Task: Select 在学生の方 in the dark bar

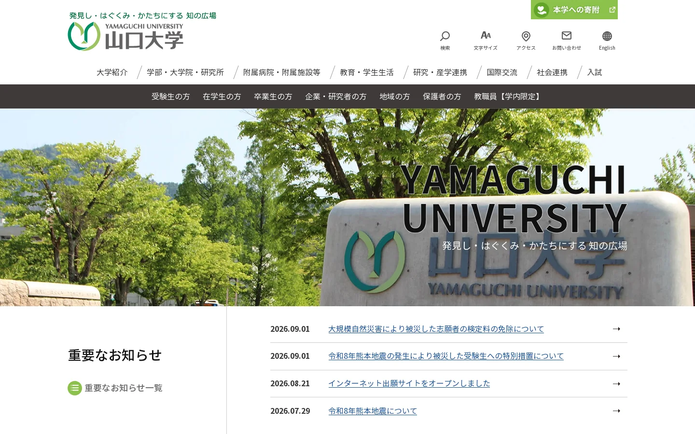Action: click(x=222, y=96)
